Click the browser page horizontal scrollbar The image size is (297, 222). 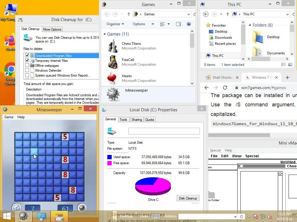pyautogui.click(x=239, y=135)
